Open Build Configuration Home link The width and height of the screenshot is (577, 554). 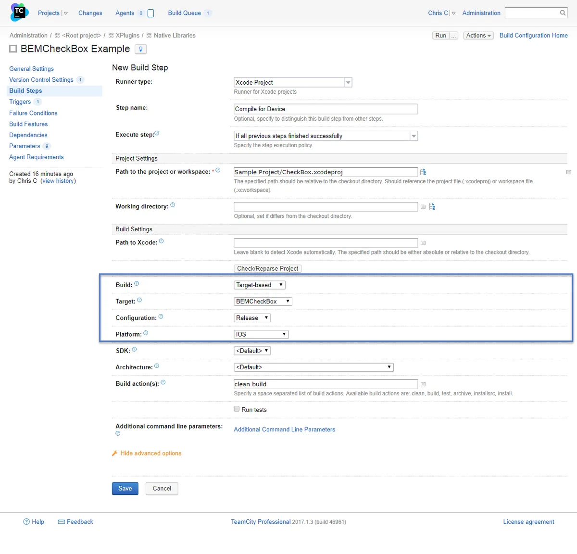pos(533,36)
